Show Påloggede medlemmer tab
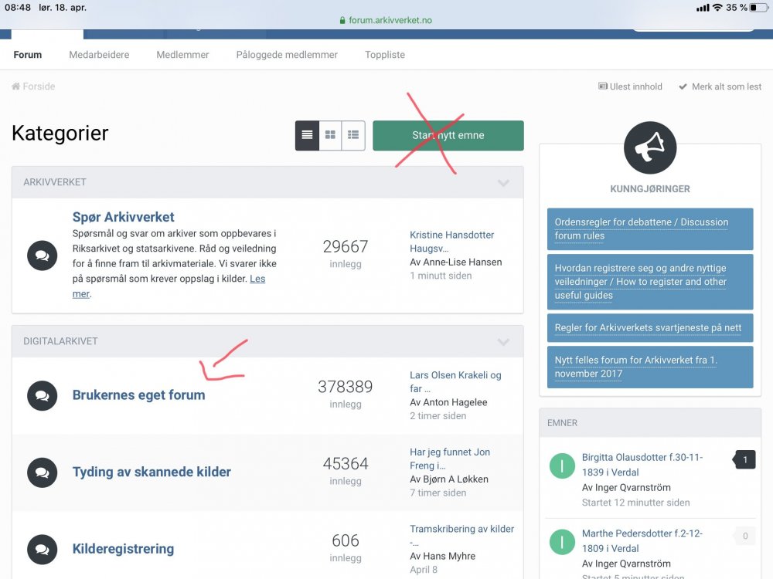 click(x=287, y=55)
